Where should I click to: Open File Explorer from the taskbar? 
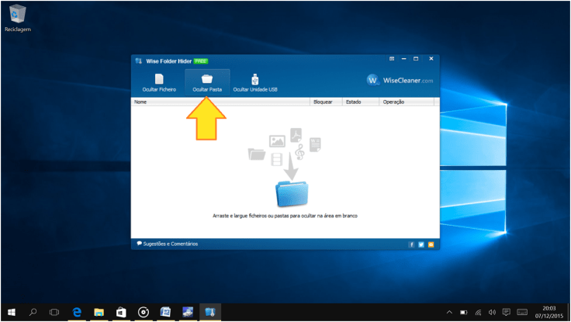click(x=99, y=312)
